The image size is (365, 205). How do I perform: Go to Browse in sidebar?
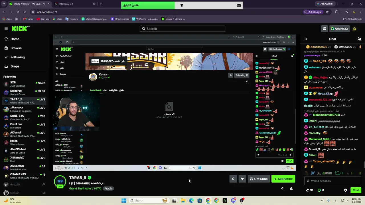[16, 48]
